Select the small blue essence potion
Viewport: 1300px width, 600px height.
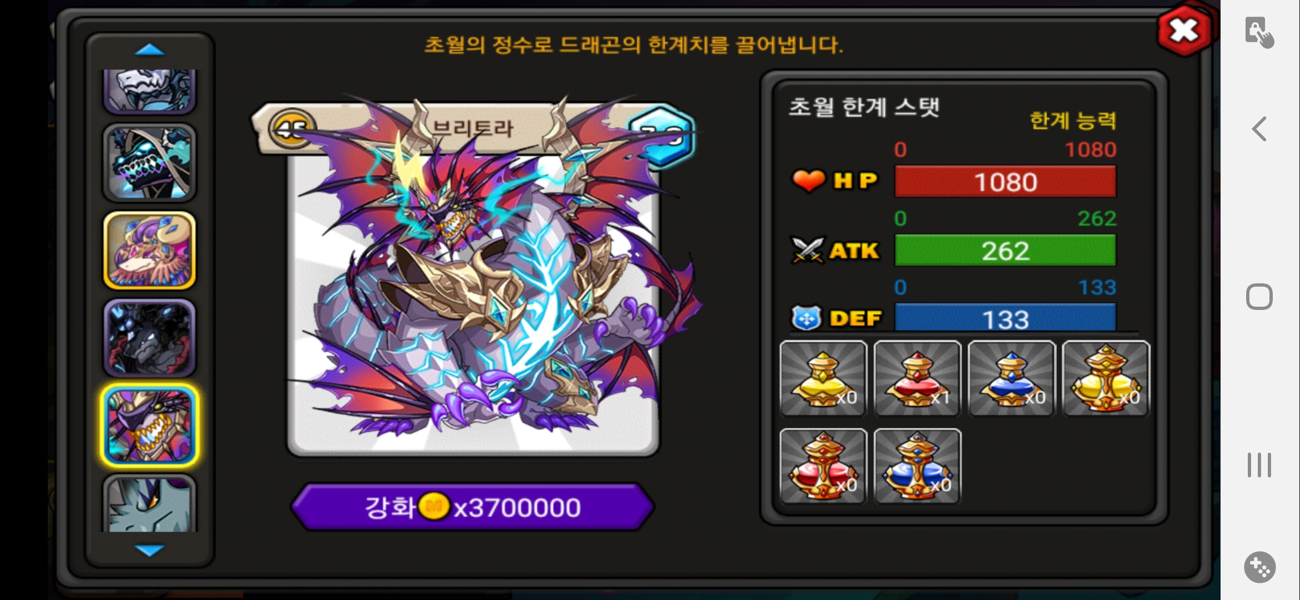(1012, 378)
